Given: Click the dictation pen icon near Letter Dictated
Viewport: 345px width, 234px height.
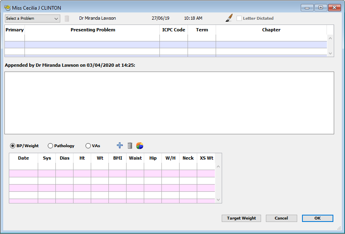Looking at the screenshot, I should point(228,18).
